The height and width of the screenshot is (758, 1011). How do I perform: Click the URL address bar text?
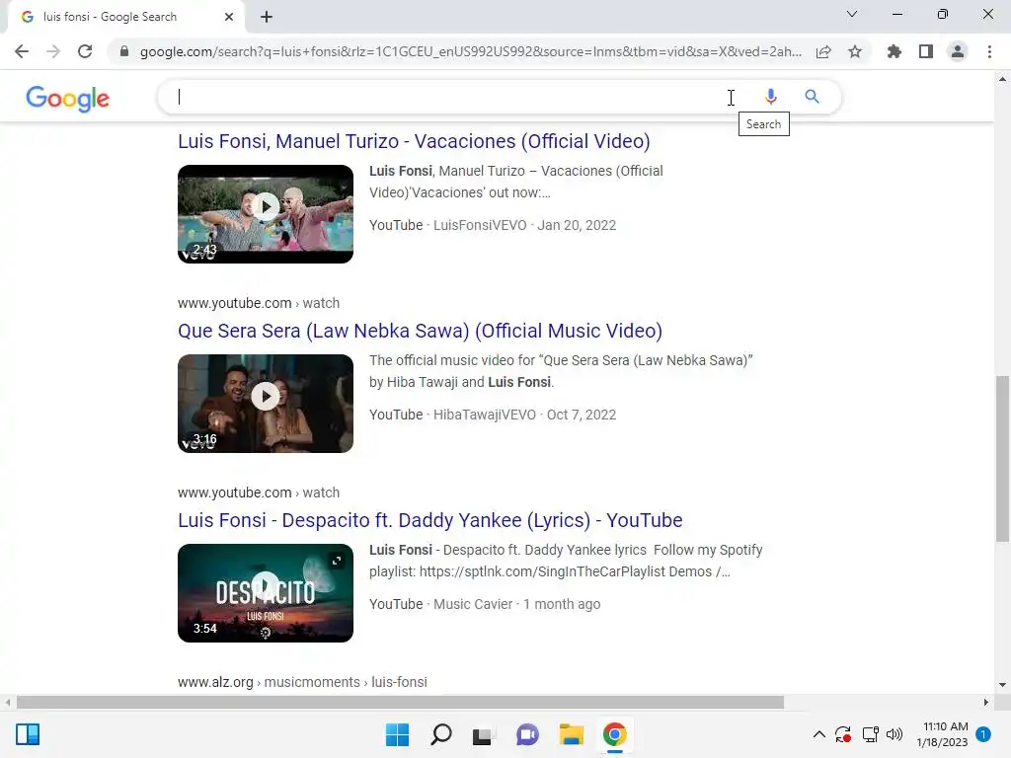pyautogui.click(x=471, y=51)
